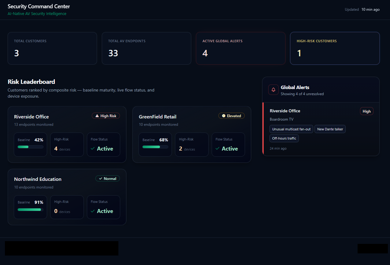This screenshot has height=265, width=390.
Task: Click Northwind Education Active flow status text
Action: click(x=105, y=211)
